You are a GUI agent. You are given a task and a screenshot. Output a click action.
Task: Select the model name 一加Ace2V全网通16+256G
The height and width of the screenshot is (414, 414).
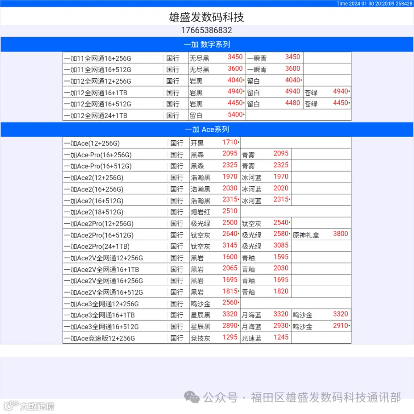coord(103,281)
